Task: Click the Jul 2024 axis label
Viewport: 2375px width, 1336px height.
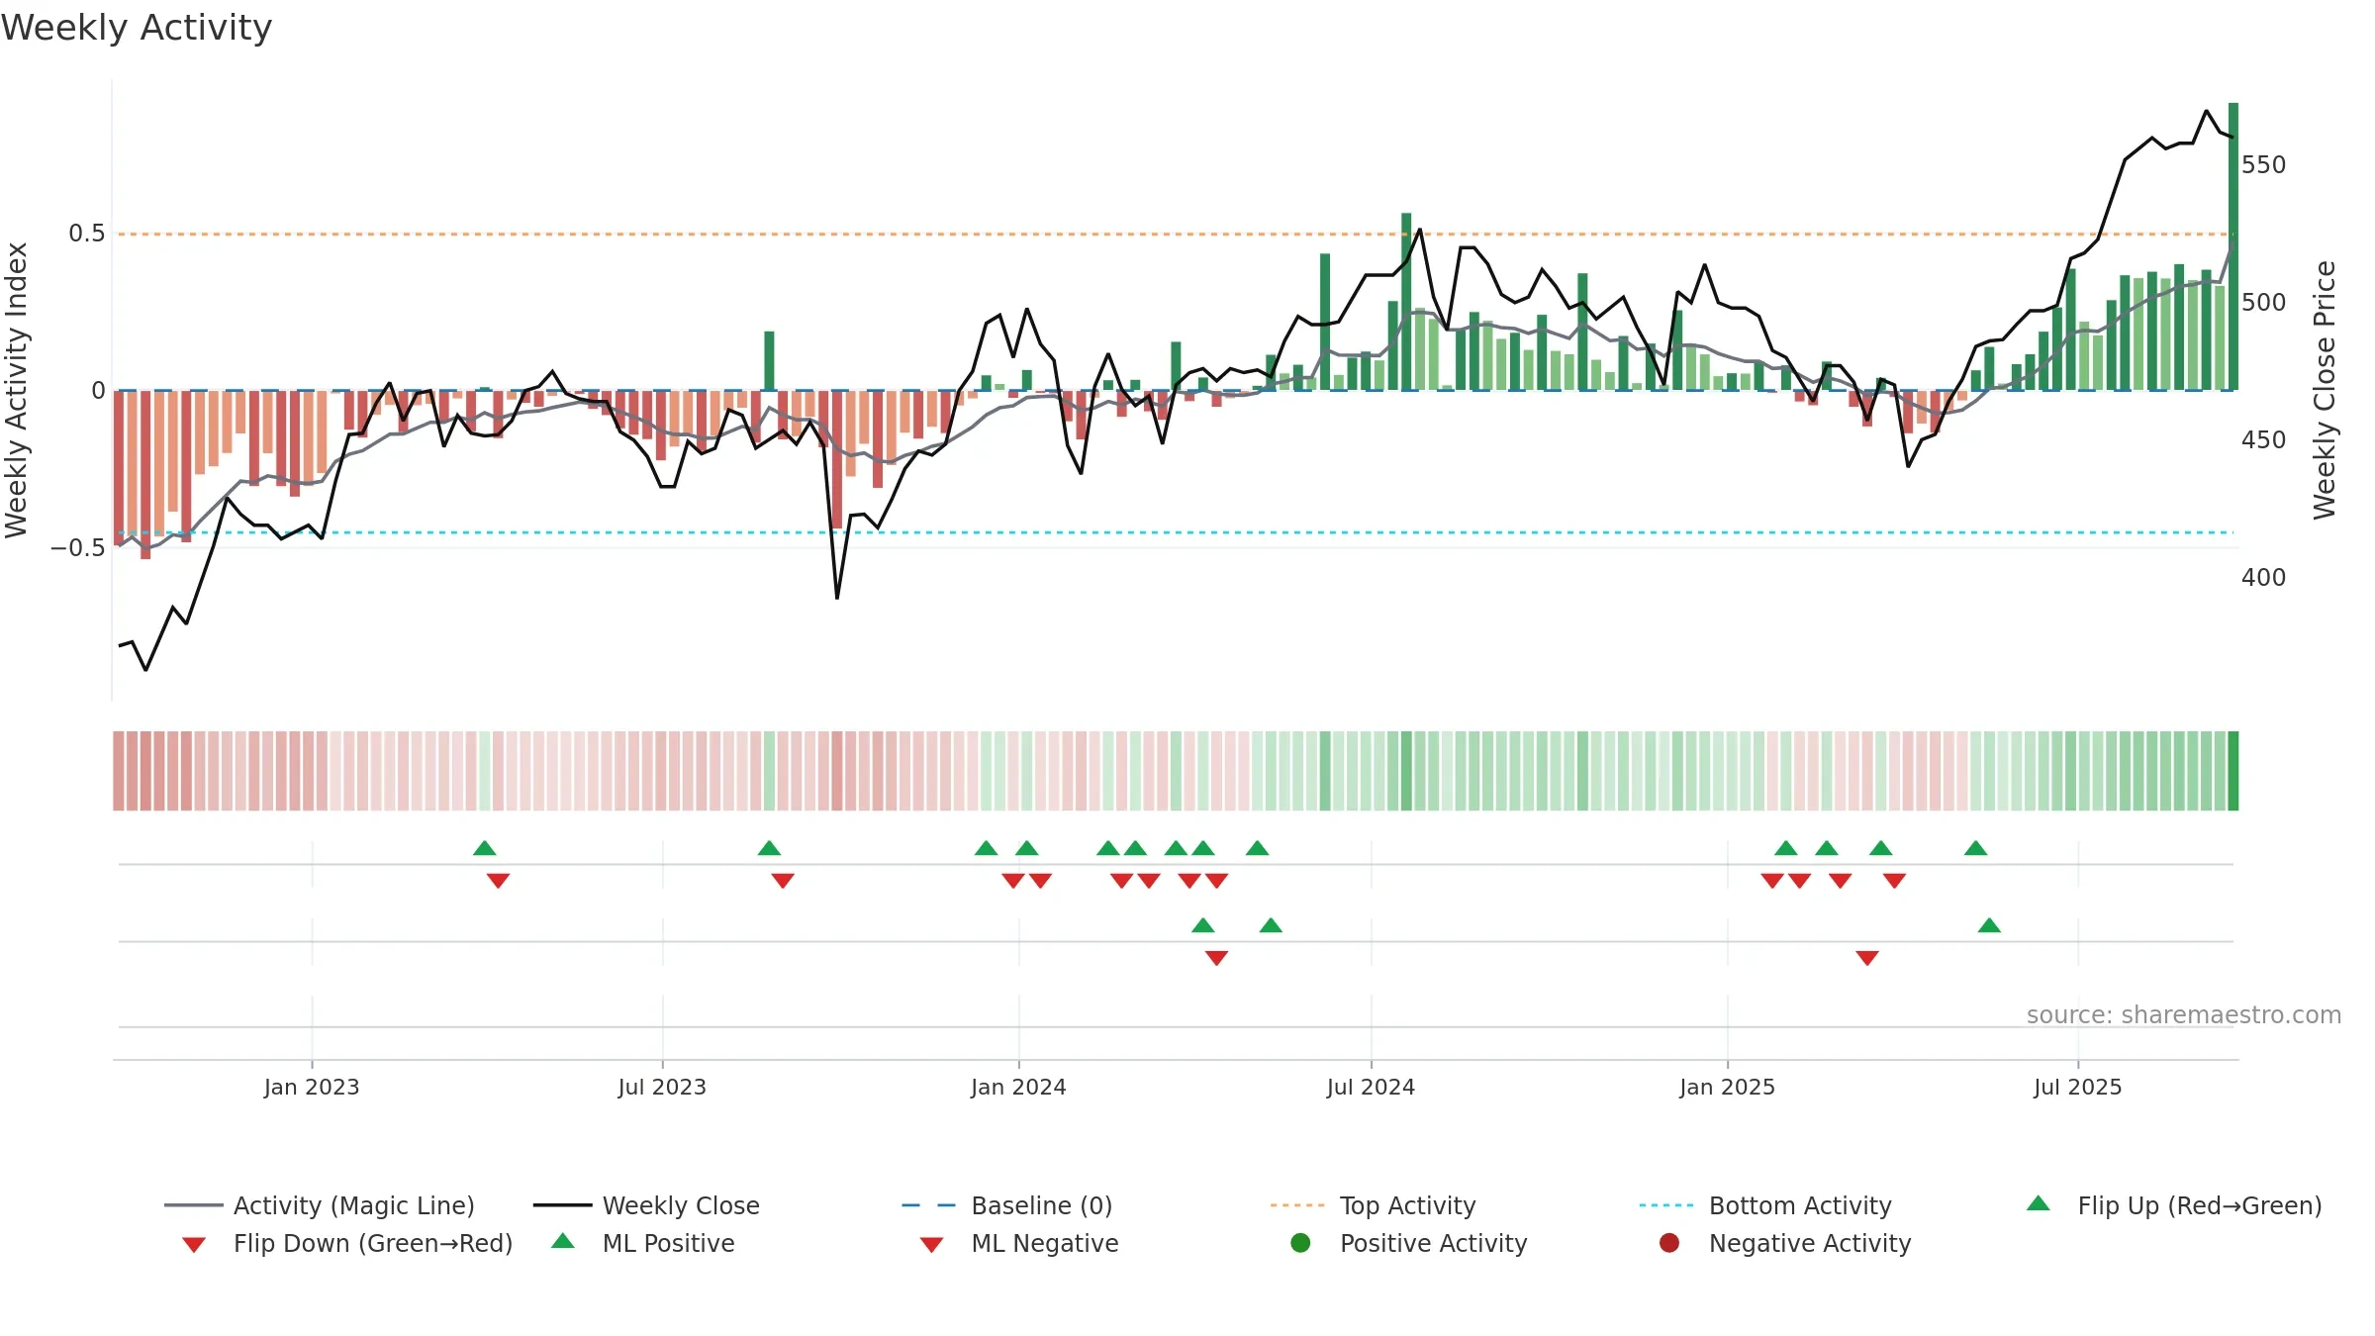Action: pos(1371,1087)
